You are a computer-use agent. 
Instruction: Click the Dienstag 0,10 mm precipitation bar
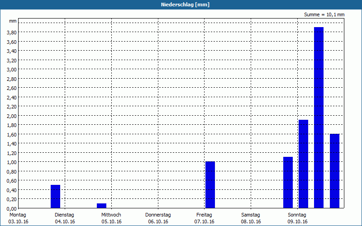(101, 206)
